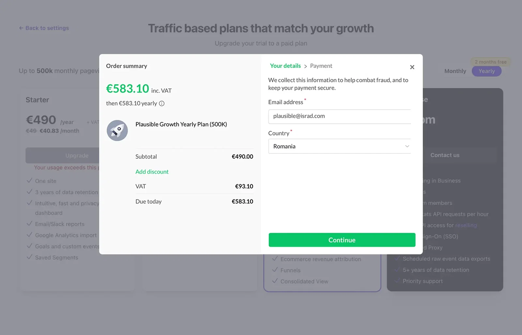
Task: Click the breadcrumb arrow before Payment
Action: (x=305, y=66)
